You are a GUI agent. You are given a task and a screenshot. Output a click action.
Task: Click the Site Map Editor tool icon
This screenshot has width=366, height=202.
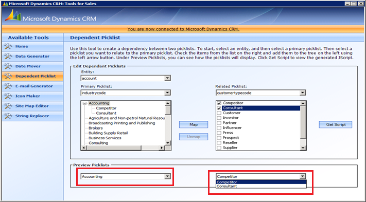click(8, 106)
